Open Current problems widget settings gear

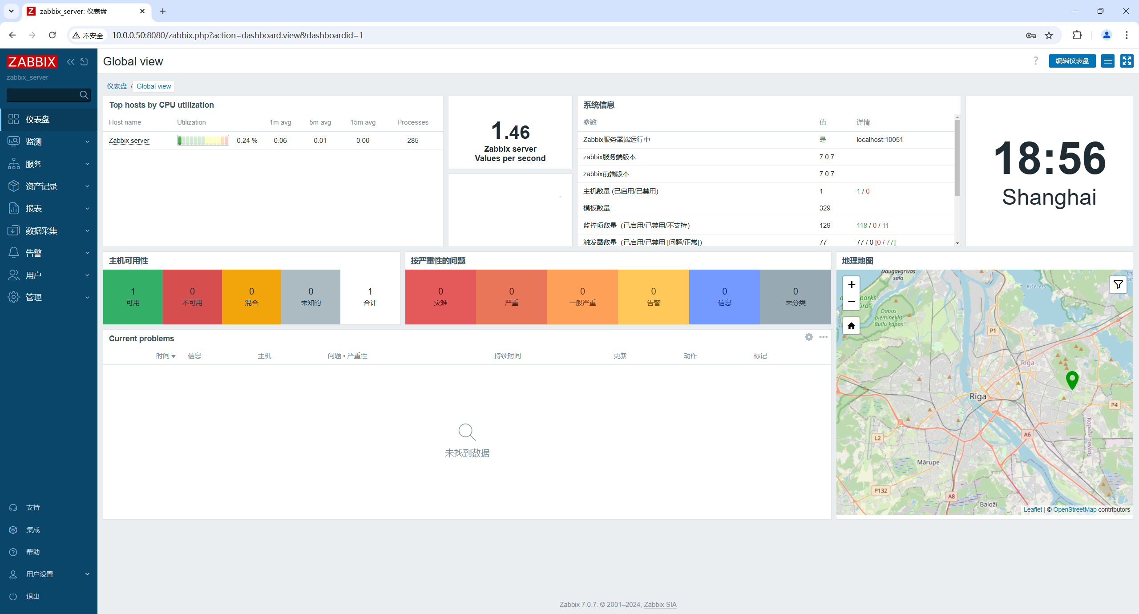tap(809, 337)
